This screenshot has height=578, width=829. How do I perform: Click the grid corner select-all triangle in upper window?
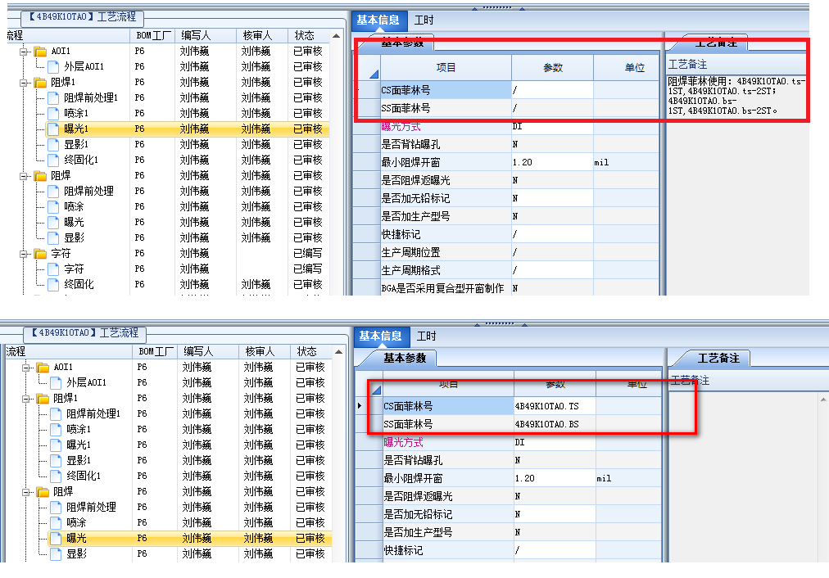[374, 74]
